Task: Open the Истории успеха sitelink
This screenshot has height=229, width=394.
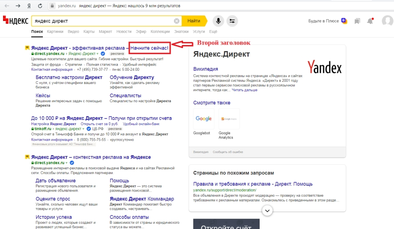Action: [53, 217]
